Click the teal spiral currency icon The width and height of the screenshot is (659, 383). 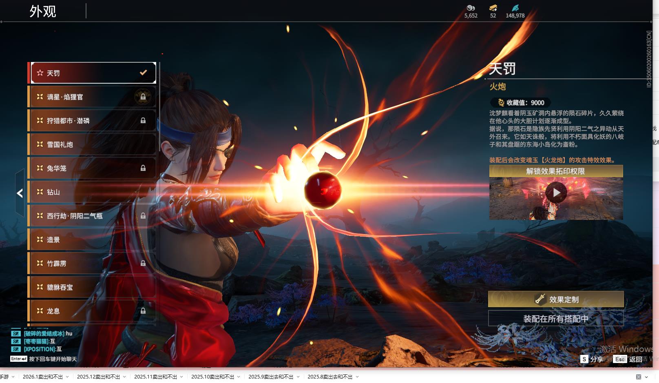[x=515, y=8]
